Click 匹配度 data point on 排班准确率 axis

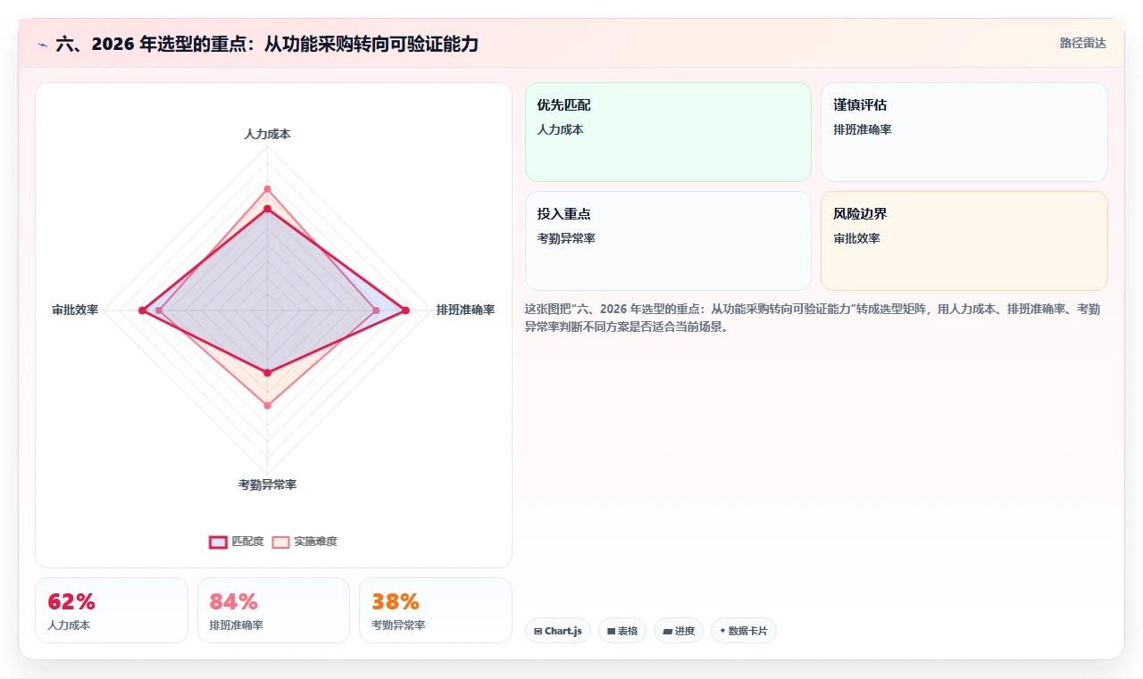coord(405,311)
